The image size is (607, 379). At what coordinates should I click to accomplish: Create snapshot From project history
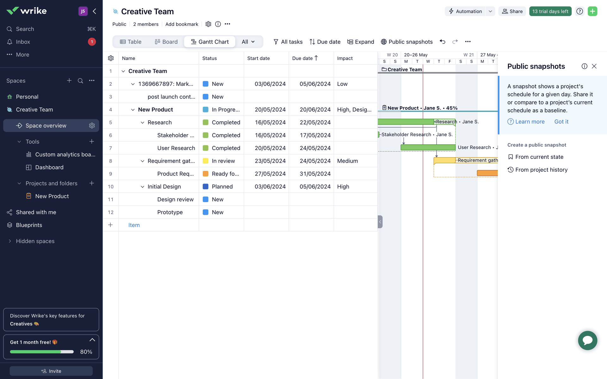pos(537,170)
